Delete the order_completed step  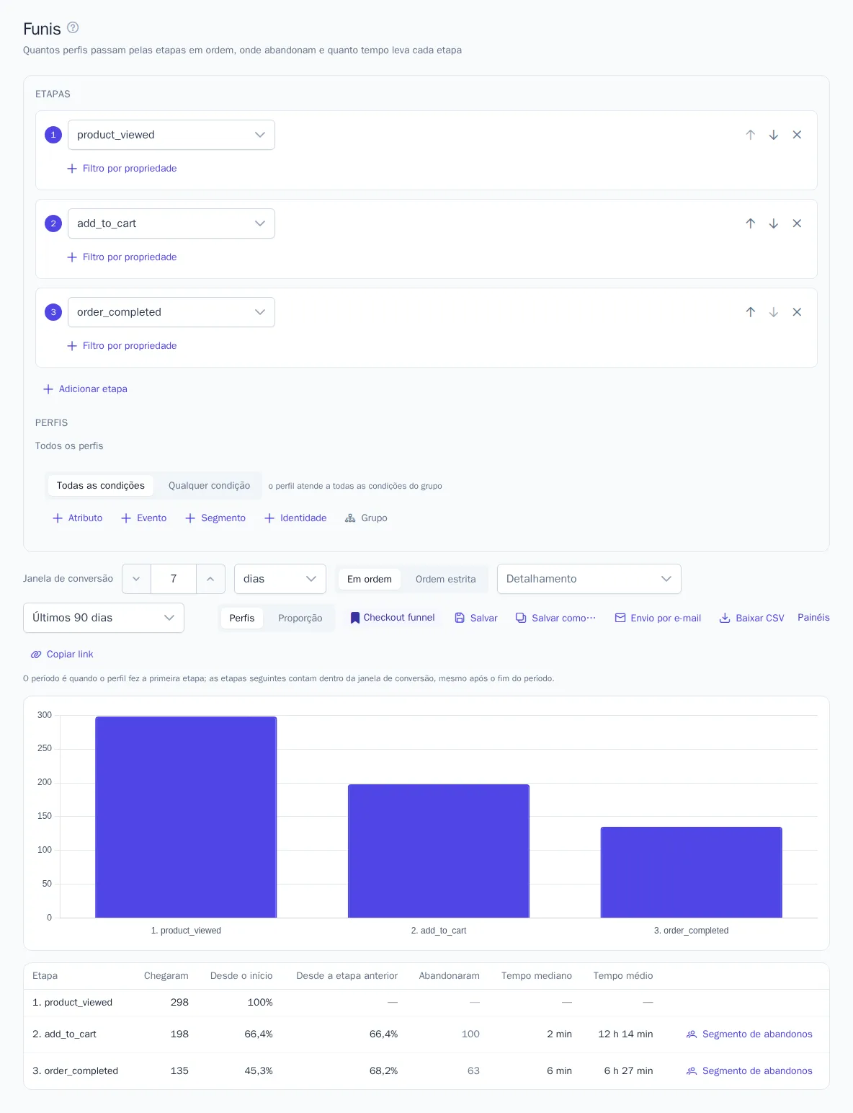797,312
